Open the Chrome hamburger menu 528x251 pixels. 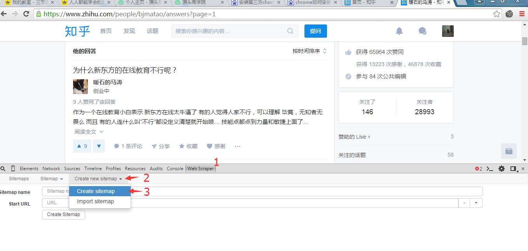522,14
